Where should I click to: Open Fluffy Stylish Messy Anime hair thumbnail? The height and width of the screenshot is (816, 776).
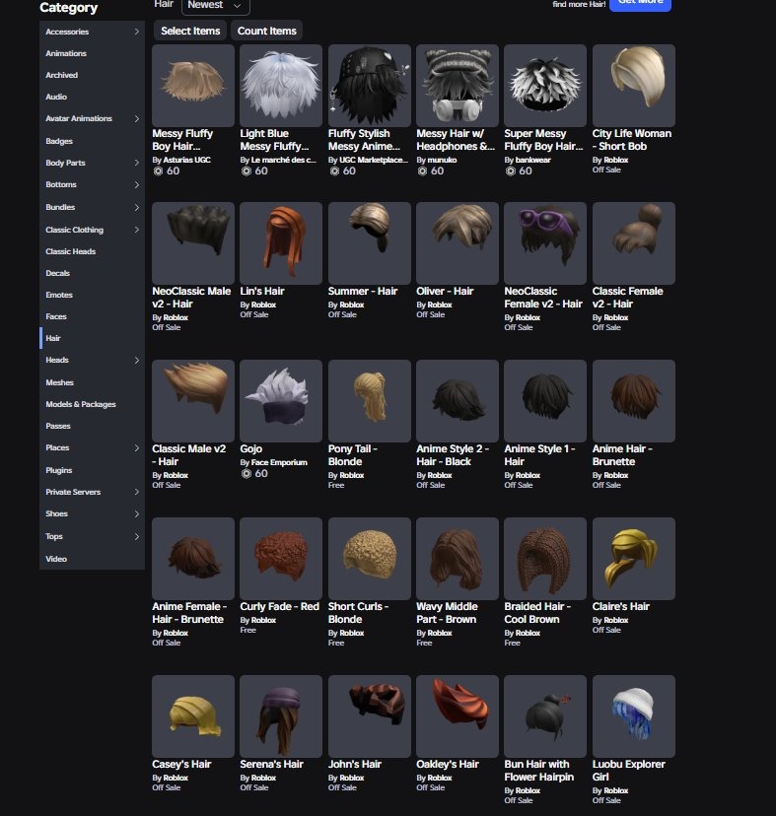(369, 86)
